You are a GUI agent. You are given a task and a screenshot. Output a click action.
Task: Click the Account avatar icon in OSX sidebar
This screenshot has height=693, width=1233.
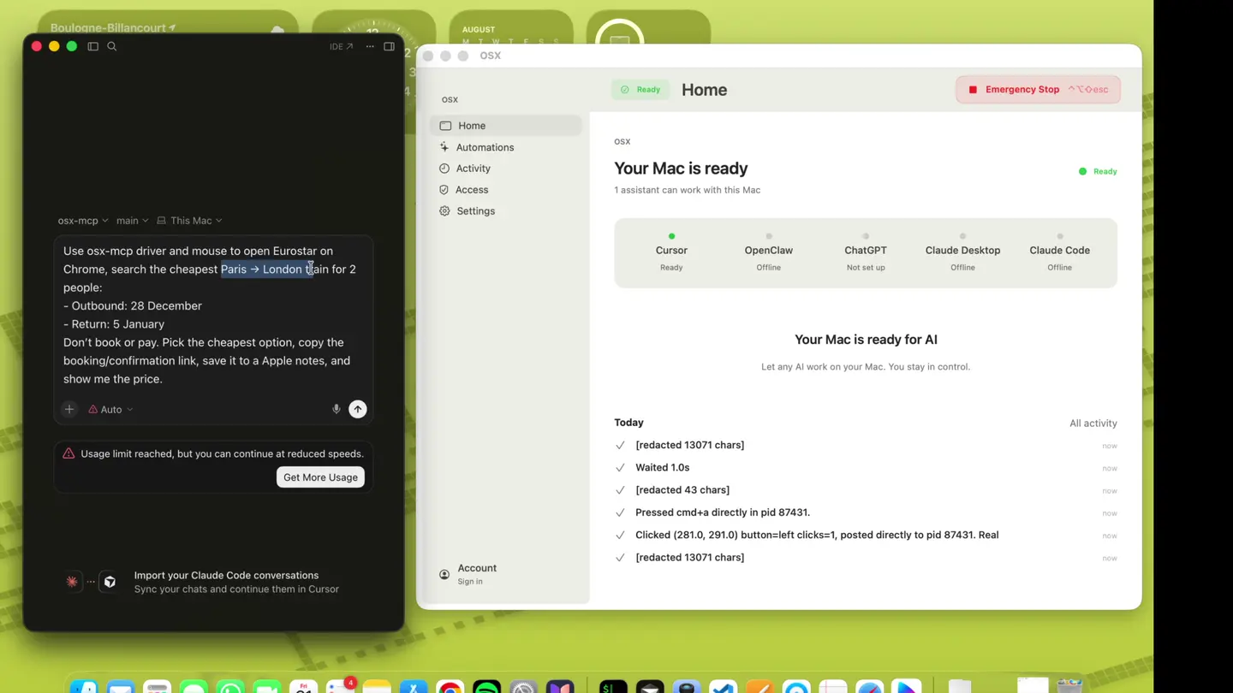tap(444, 574)
